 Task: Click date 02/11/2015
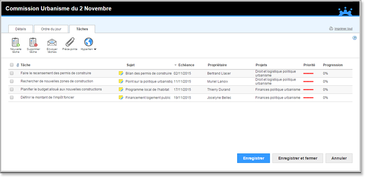pyautogui.click(x=183, y=73)
